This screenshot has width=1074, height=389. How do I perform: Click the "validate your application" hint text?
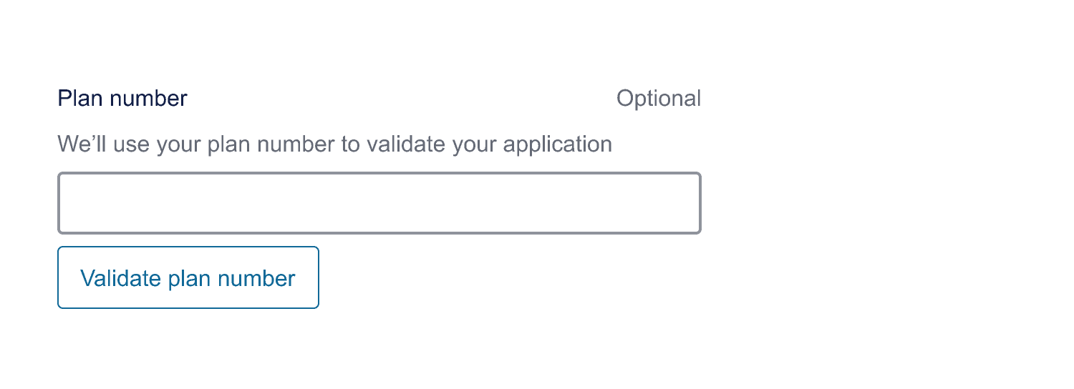point(488,144)
